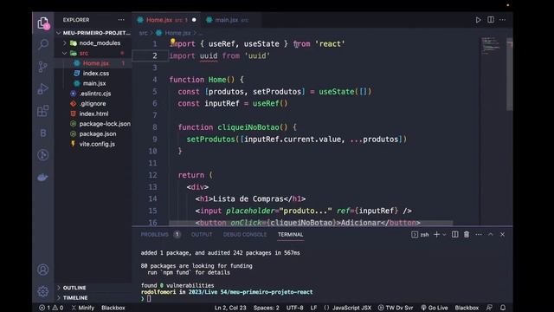Close the terminal panel
Viewport: 554px width, 312px height.
click(x=502, y=235)
